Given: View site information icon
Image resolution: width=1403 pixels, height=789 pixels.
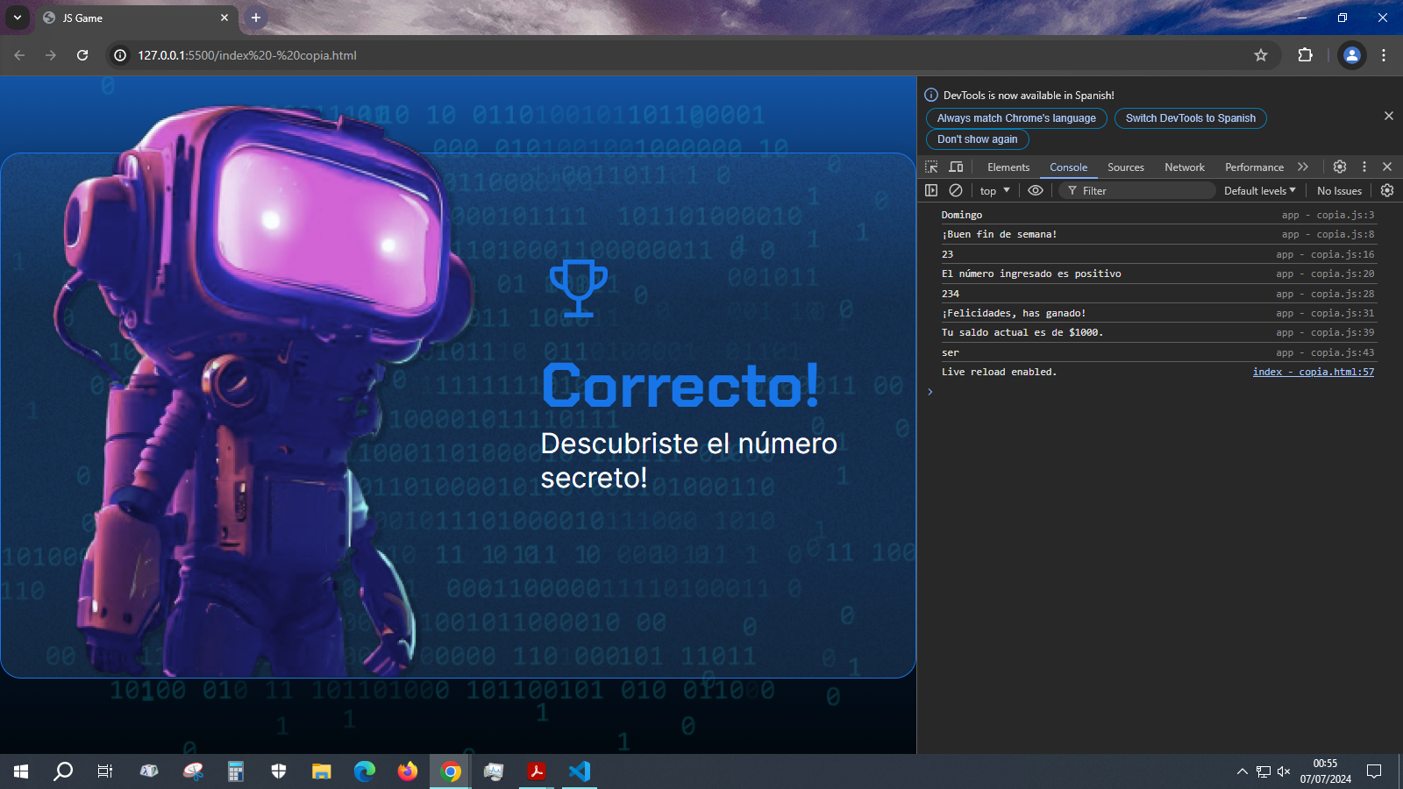Looking at the screenshot, I should 120,55.
